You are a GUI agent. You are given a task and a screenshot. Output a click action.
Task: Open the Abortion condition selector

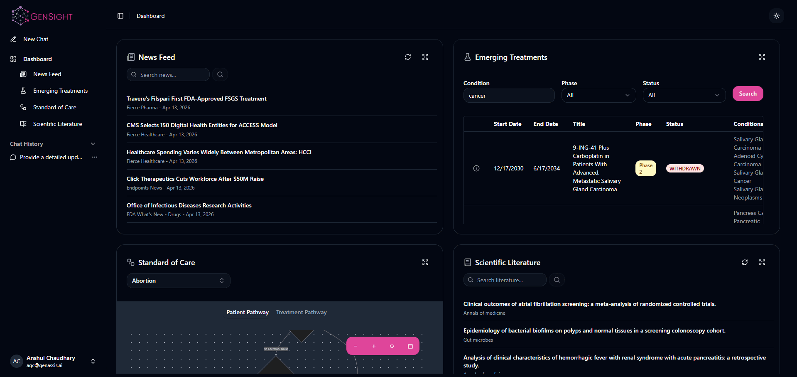178,280
